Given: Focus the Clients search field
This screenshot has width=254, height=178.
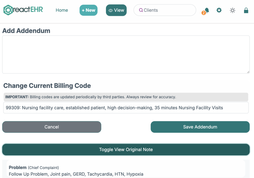Looking at the screenshot, I should [164, 10].
